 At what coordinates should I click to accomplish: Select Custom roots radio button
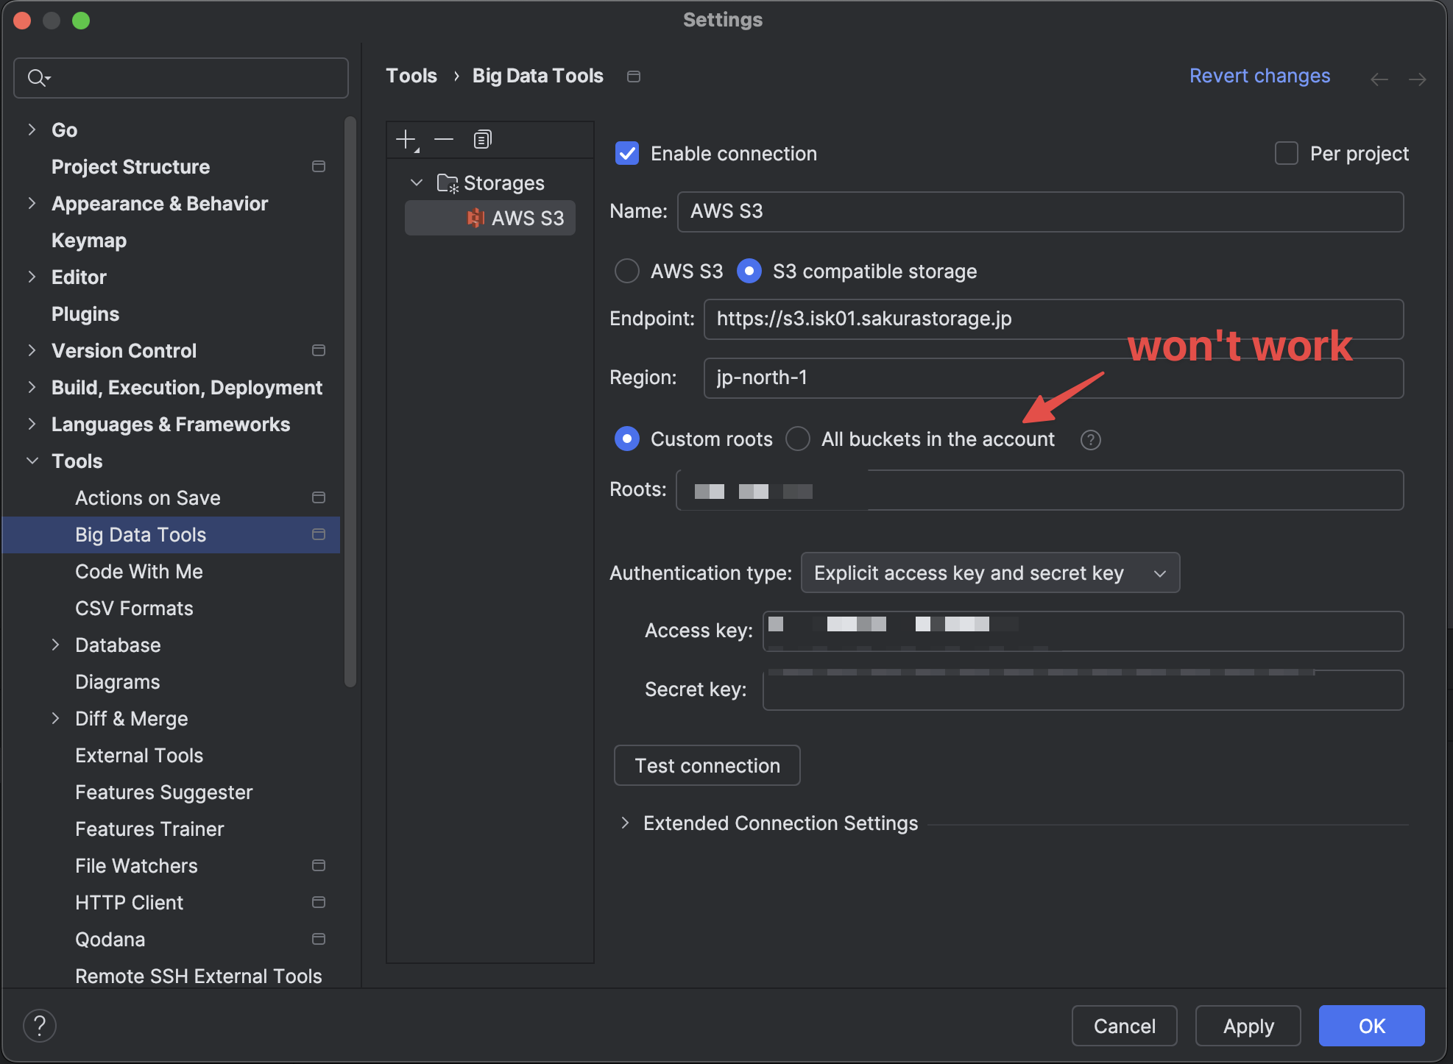[627, 439]
